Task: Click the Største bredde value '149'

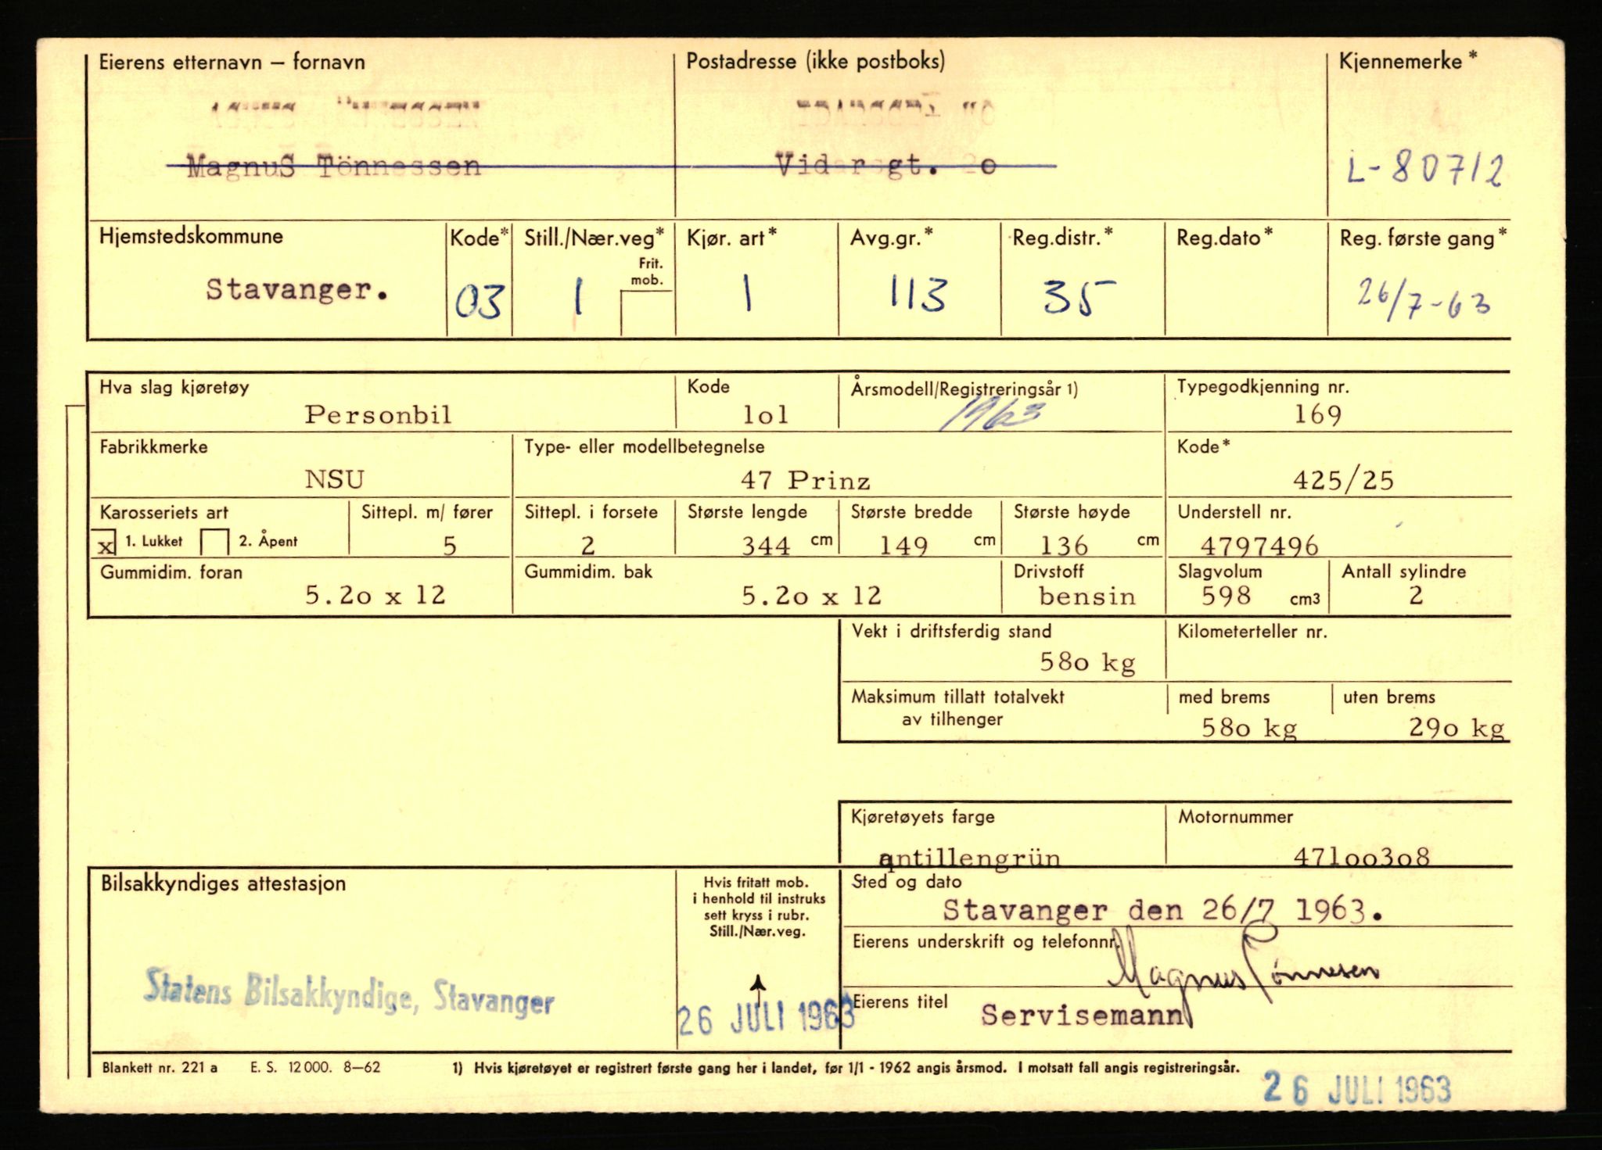Action: click(903, 545)
